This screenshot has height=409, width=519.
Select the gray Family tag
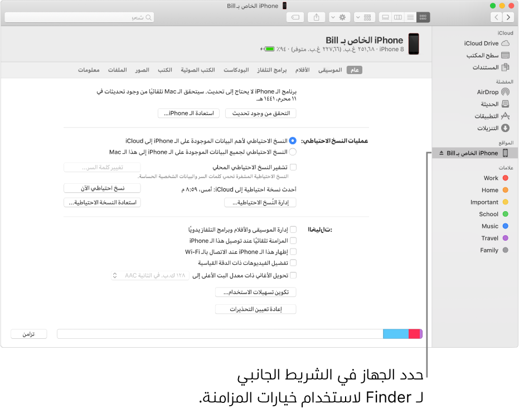(494, 250)
